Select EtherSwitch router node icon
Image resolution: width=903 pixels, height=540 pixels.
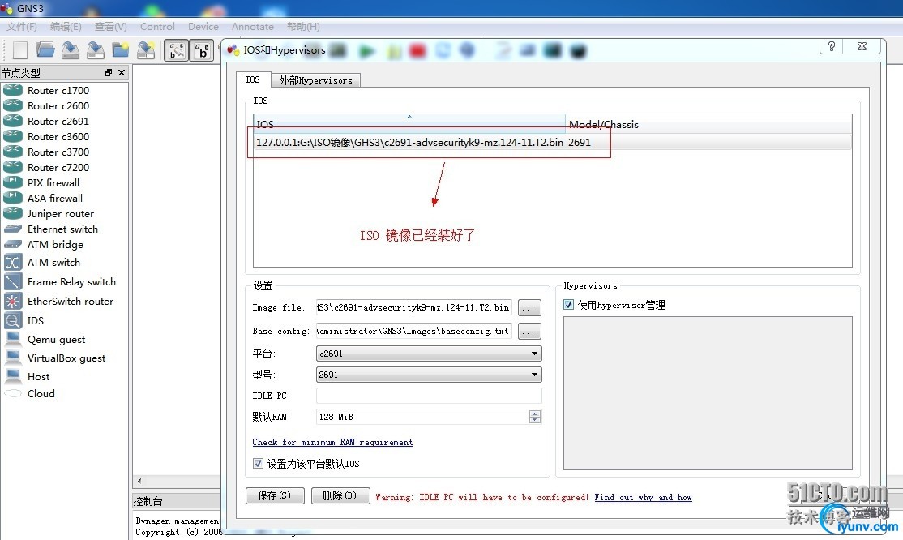click(13, 301)
